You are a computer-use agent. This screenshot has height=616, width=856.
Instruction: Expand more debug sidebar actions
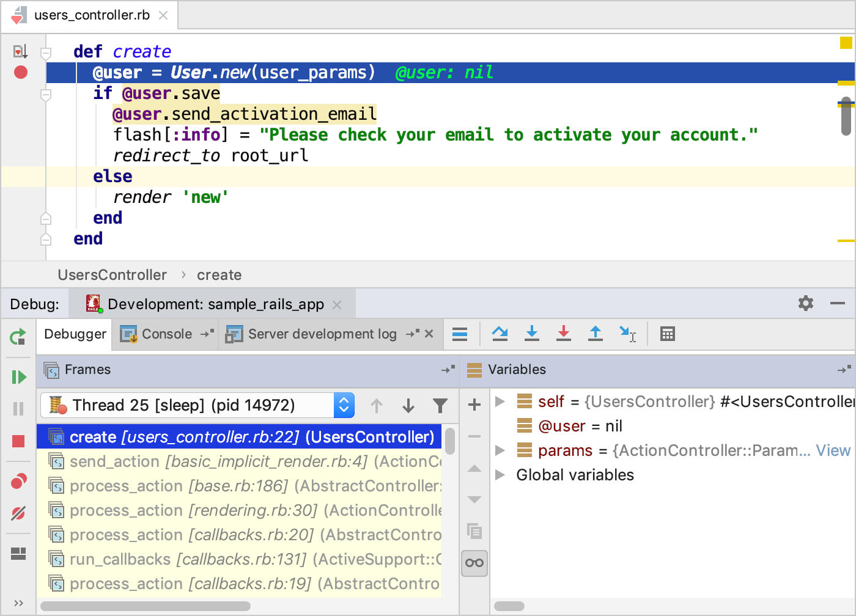pos(18,603)
